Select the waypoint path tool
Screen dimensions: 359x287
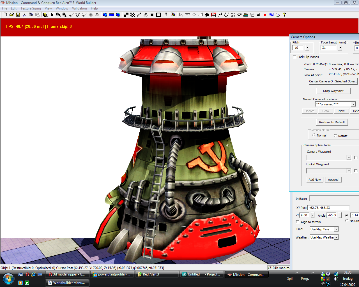(x=220, y=15)
